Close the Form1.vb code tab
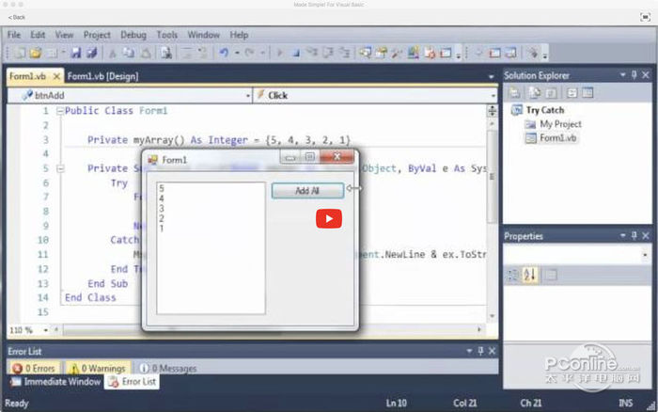The height and width of the screenshot is (412, 658). click(56, 76)
